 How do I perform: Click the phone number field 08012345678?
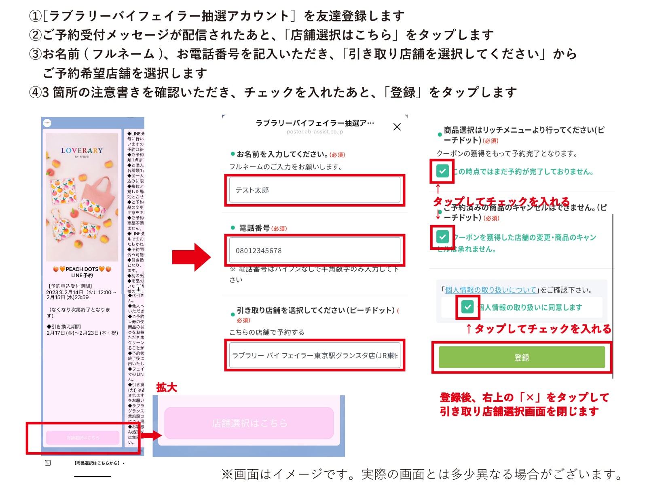315,250
